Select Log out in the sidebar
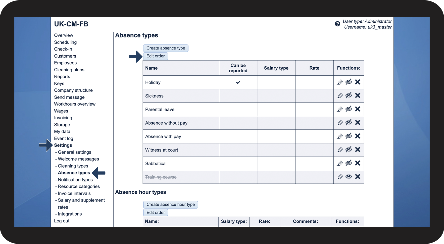The height and width of the screenshot is (244, 444). pos(62,221)
